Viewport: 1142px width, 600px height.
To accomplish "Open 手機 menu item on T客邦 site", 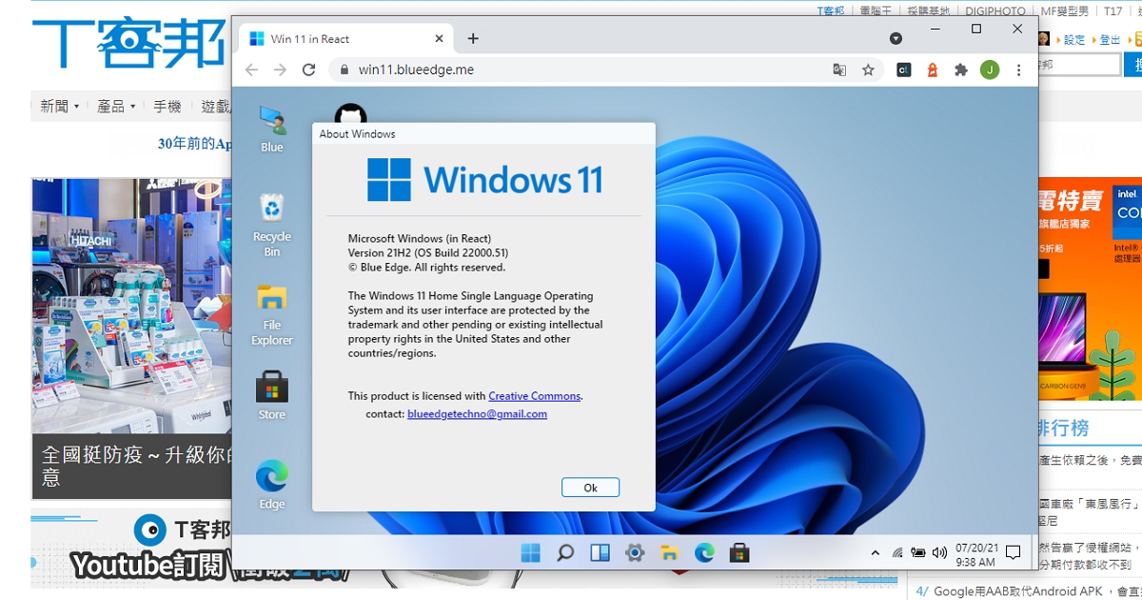I will 167,106.
